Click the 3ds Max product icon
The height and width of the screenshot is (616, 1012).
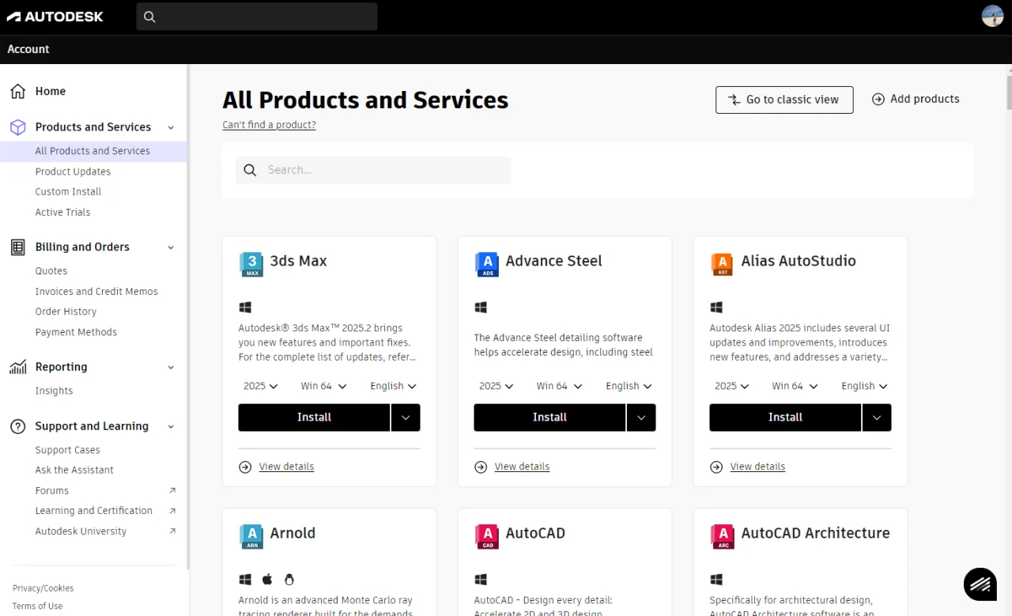click(251, 264)
